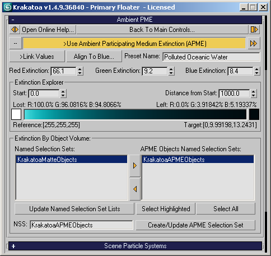Increase Red Extinction with the spinner up arrow
Viewport: 271px width, 256px height.
pyautogui.click(x=80, y=69)
